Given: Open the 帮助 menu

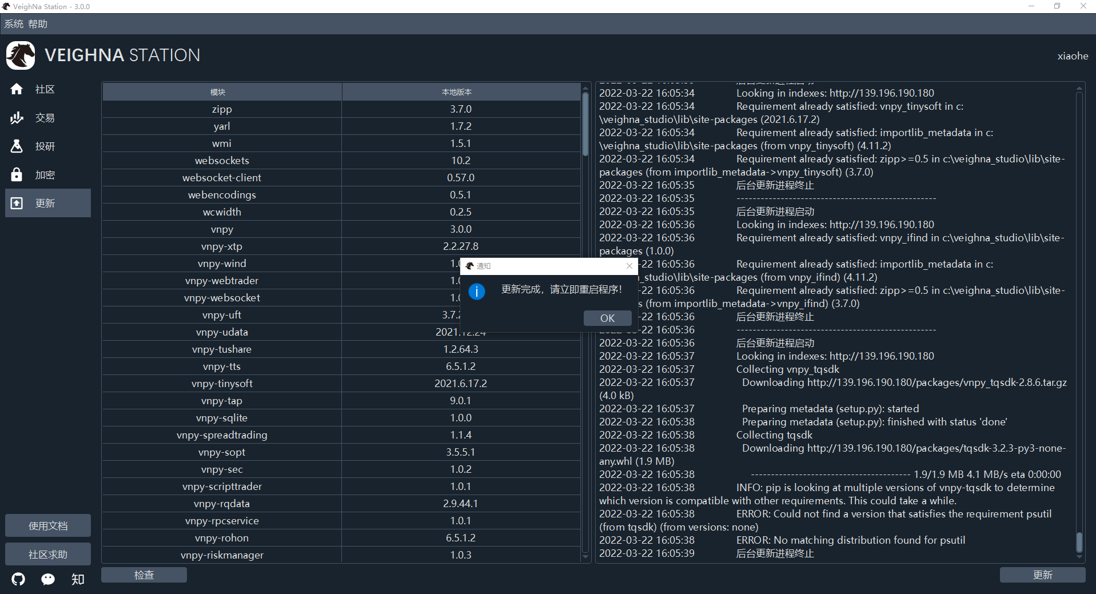Looking at the screenshot, I should pyautogui.click(x=38, y=24).
